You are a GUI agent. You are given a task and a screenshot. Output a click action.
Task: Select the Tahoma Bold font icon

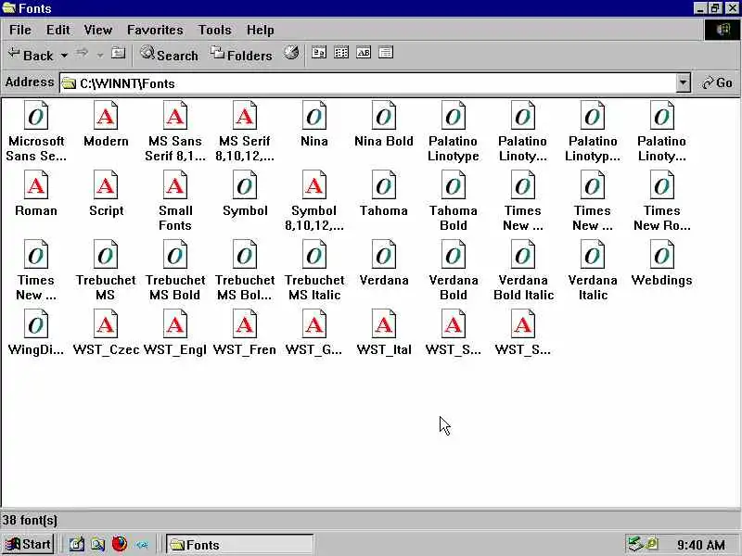click(454, 184)
